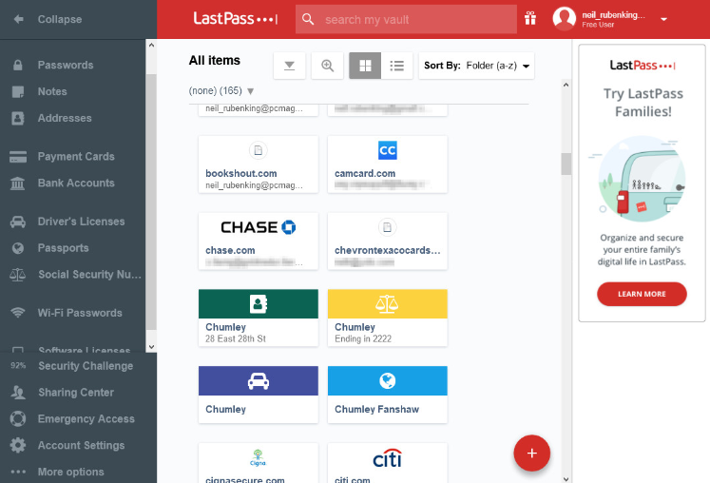710x483 pixels.
Task: Select Bank Accounts in the sidebar
Action: click(76, 184)
